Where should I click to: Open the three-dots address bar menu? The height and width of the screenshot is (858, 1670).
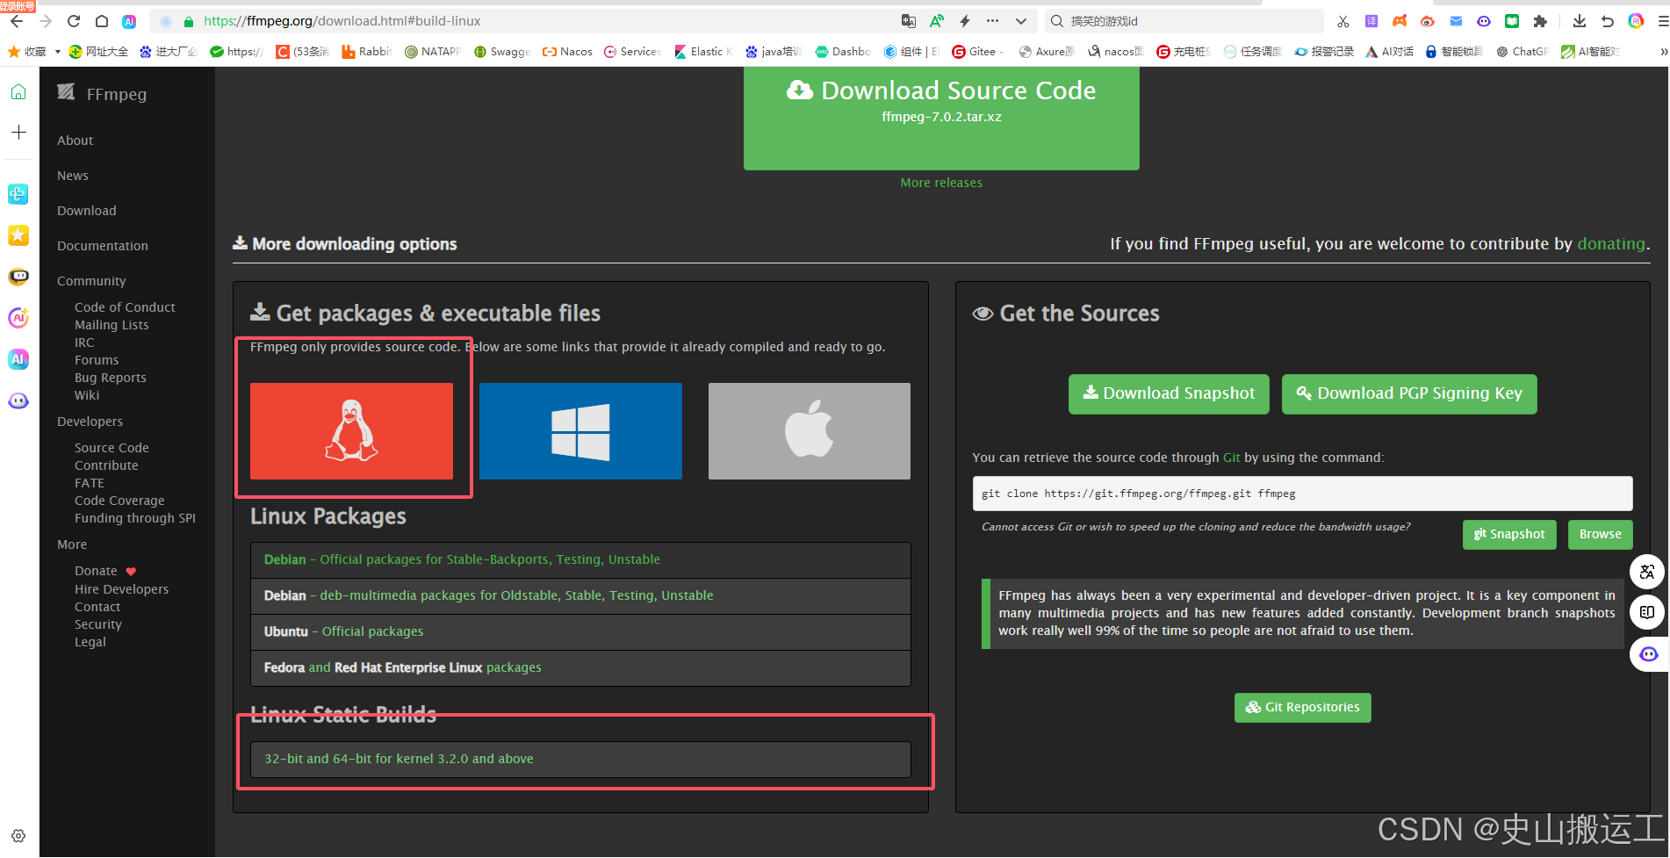(993, 21)
